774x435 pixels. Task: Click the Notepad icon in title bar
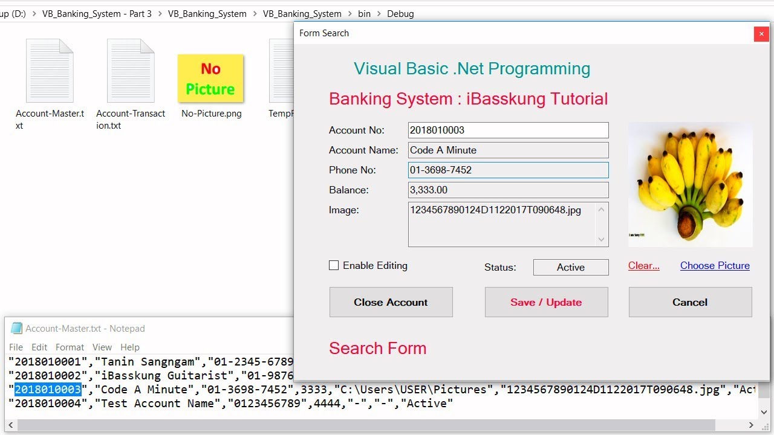coord(16,329)
